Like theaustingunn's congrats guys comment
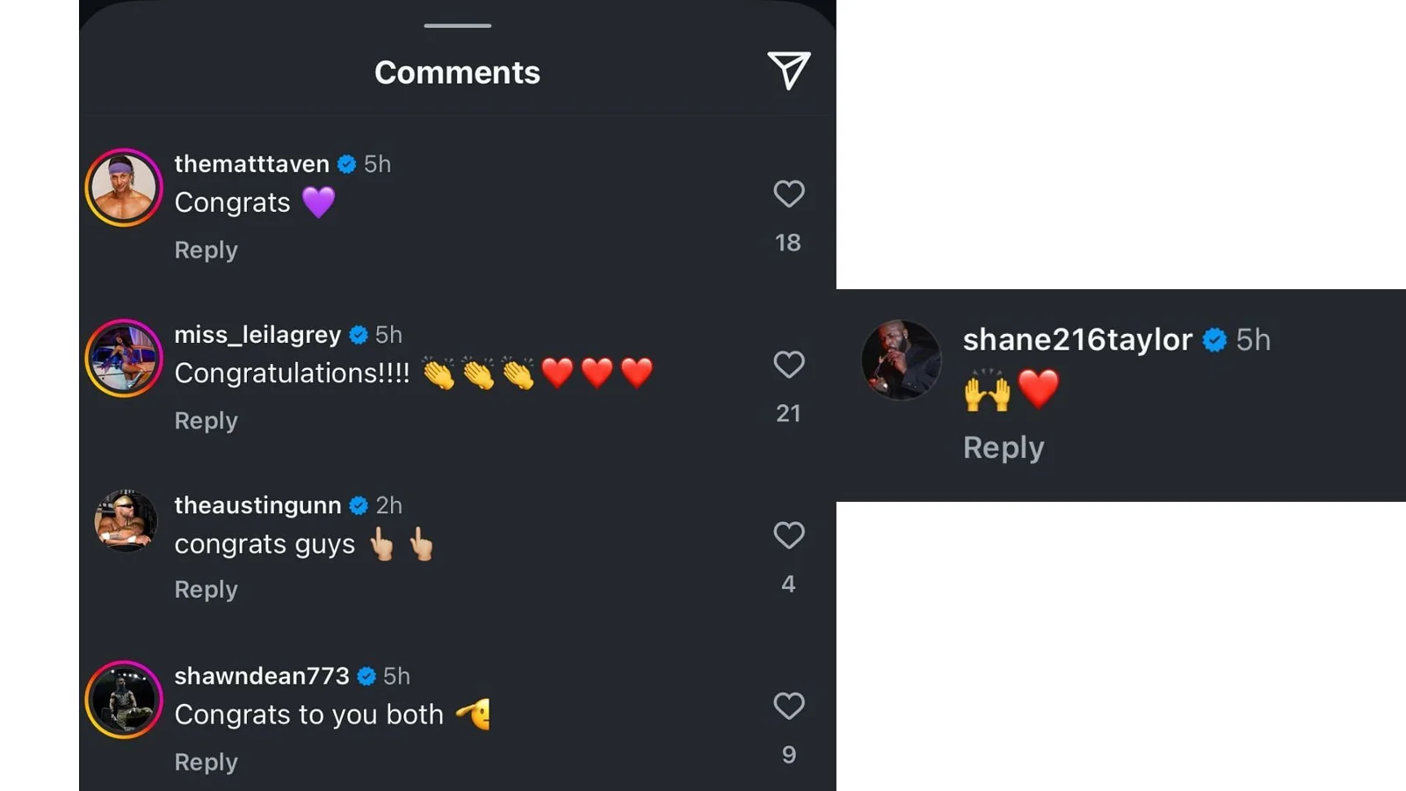1406x791 pixels. click(788, 534)
